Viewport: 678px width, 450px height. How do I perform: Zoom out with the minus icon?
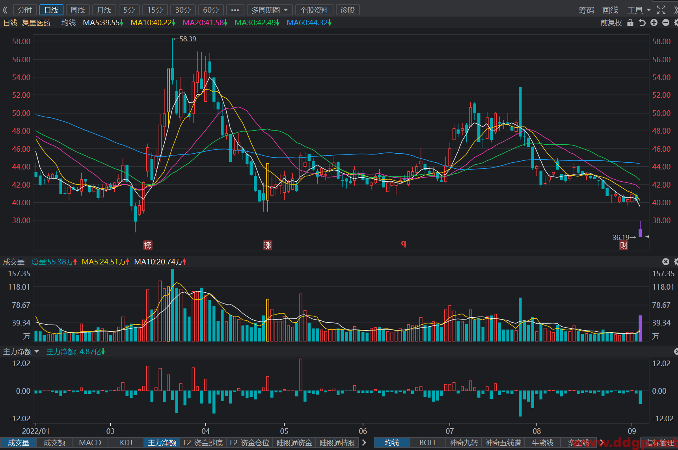point(666,23)
